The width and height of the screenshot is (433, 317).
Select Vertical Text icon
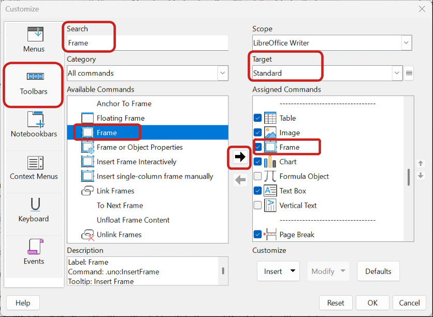pos(270,206)
